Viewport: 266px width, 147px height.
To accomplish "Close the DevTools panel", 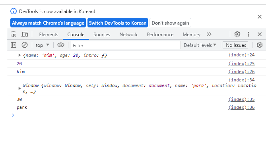I will [259, 34].
